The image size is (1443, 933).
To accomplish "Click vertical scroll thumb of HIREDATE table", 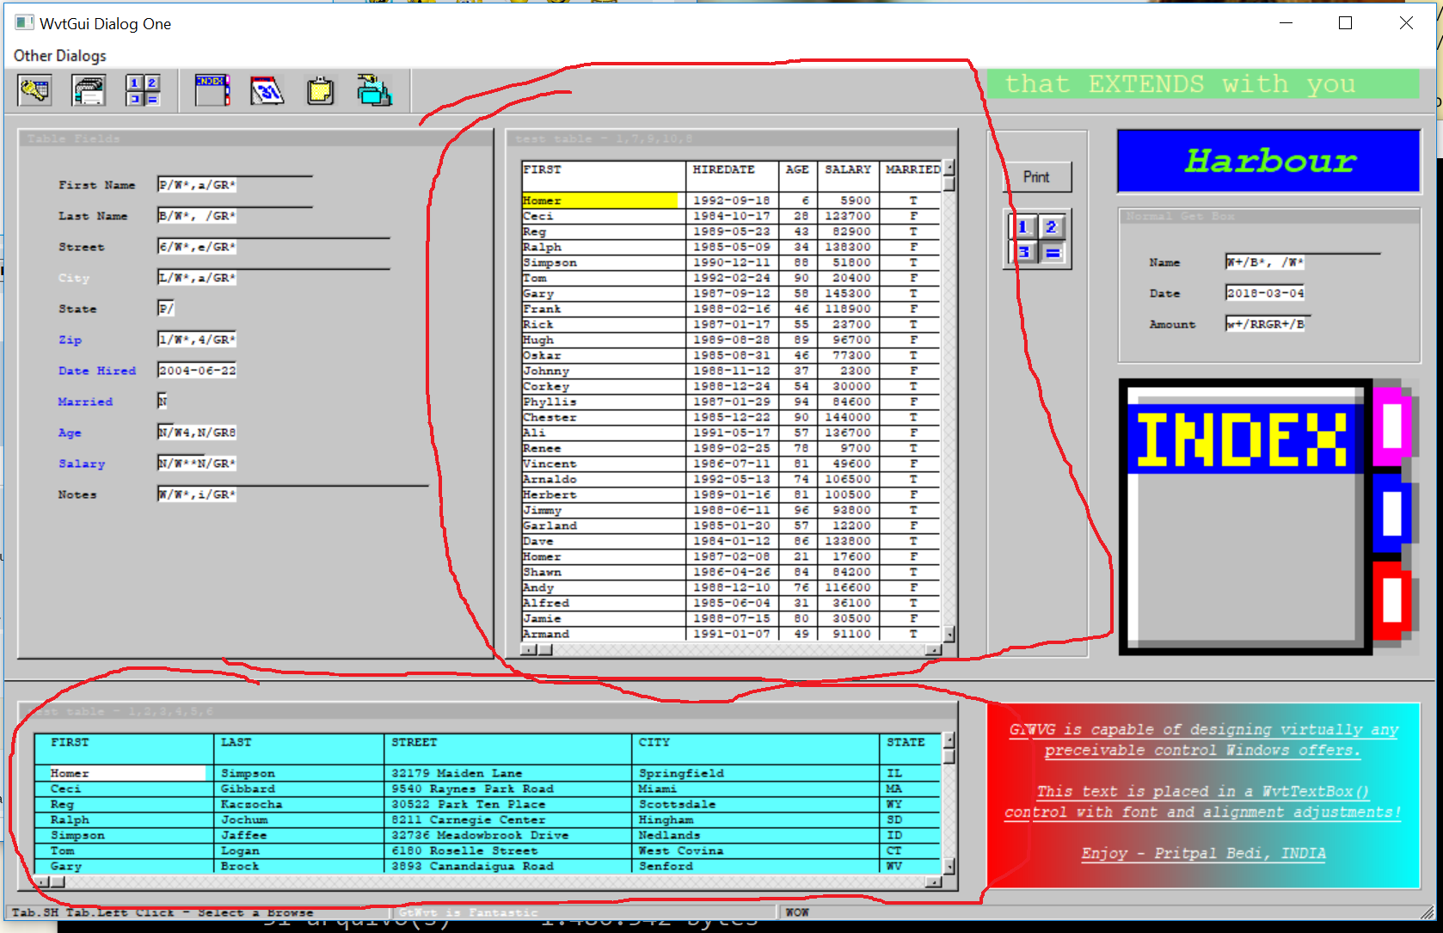I will click(x=949, y=183).
